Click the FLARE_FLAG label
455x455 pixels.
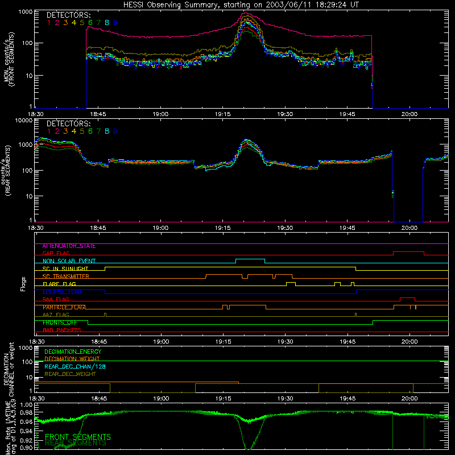(x=59, y=284)
